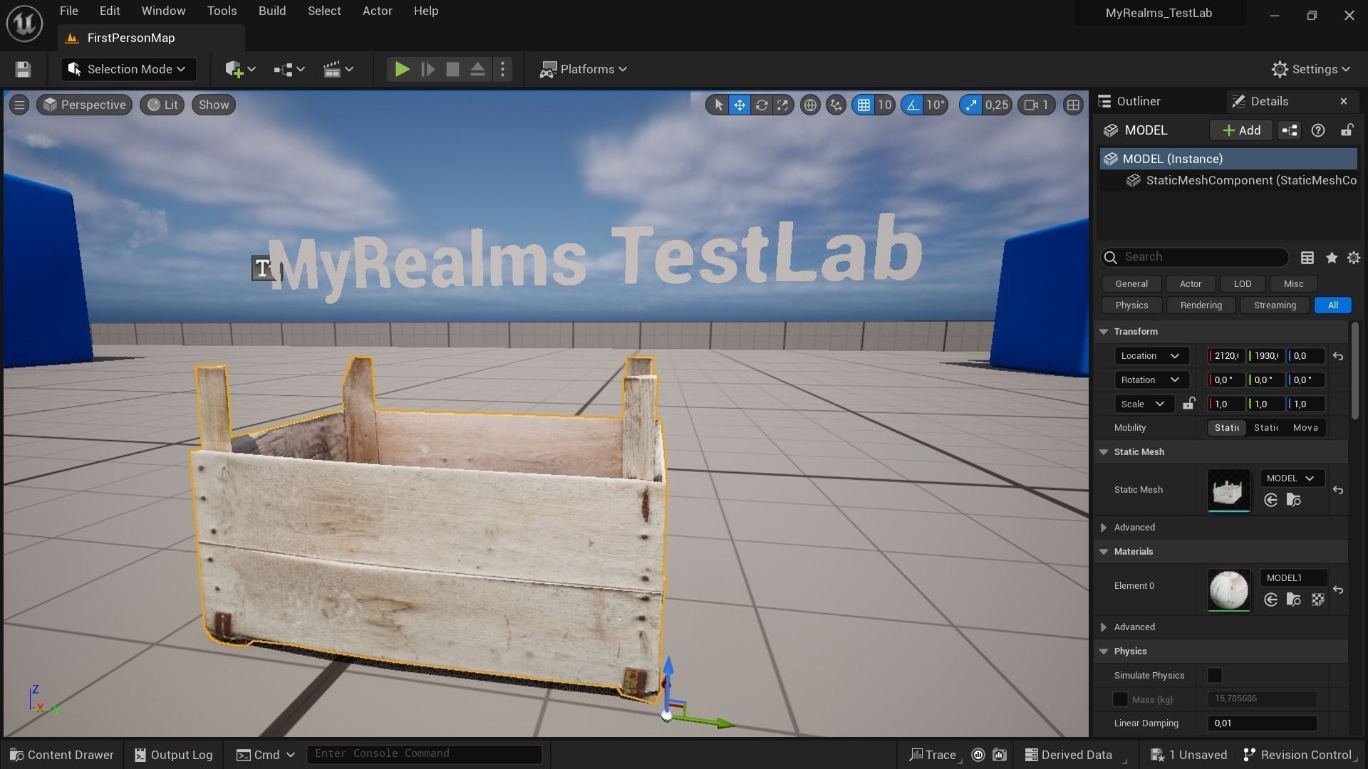Click the Blueprint/Add script icon in Details

pyautogui.click(x=1290, y=130)
